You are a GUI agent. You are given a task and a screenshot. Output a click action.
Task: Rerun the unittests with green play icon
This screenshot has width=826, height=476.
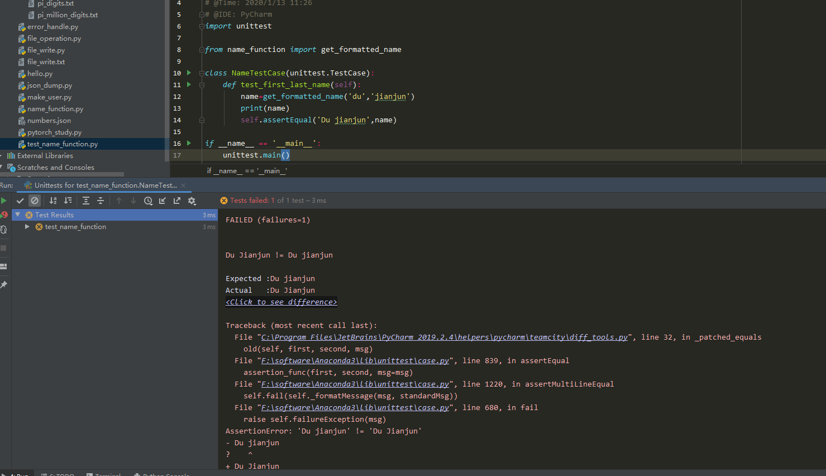pos(3,201)
